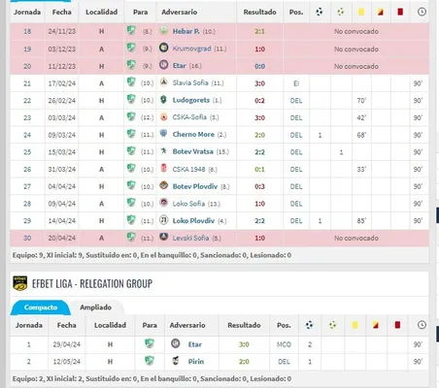
Task: Switch to the Ampliado tab
Action: (96, 307)
